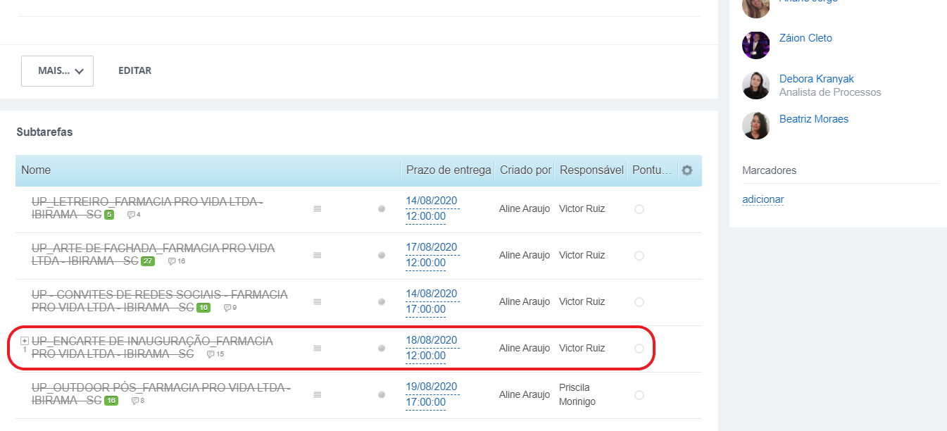947x431 pixels.
Task: Open hamburger menu for UP_LETREIRO subtask
Action: (x=317, y=209)
